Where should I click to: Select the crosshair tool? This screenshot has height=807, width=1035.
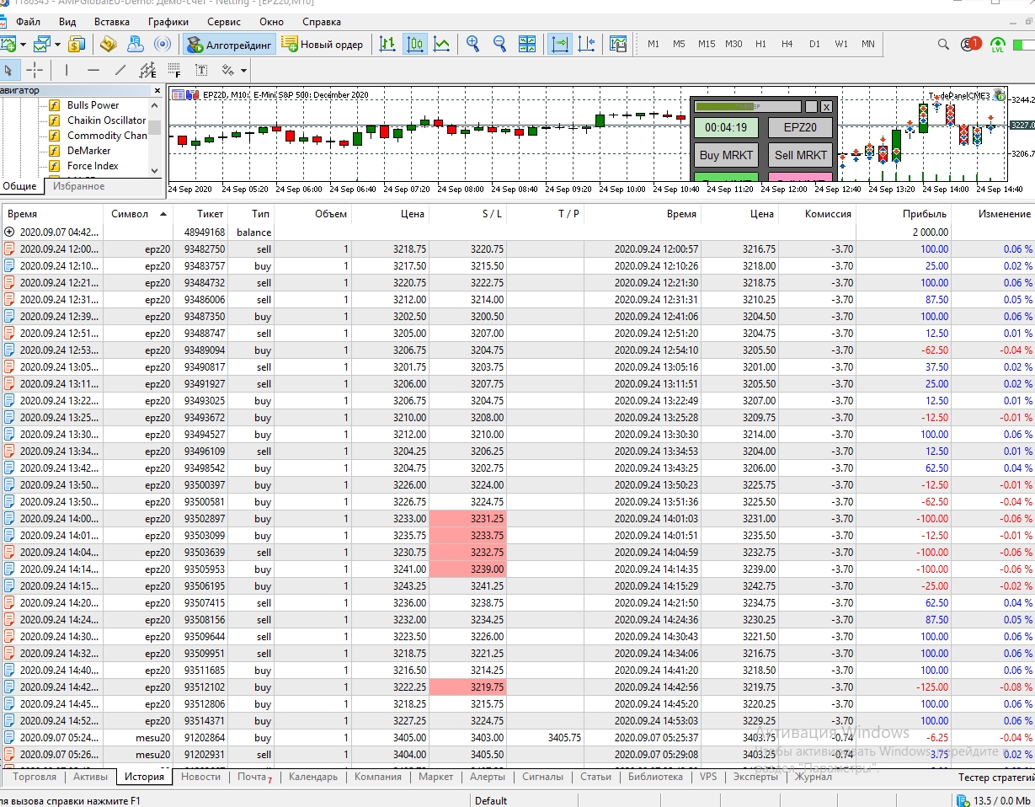click(x=35, y=70)
